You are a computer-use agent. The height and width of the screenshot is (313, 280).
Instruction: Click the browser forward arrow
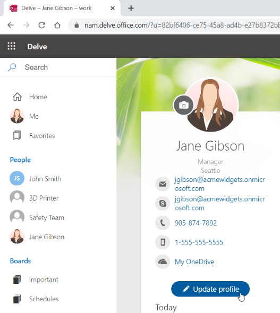(x=26, y=25)
